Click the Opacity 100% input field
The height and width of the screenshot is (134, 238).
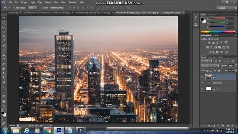[231, 66]
